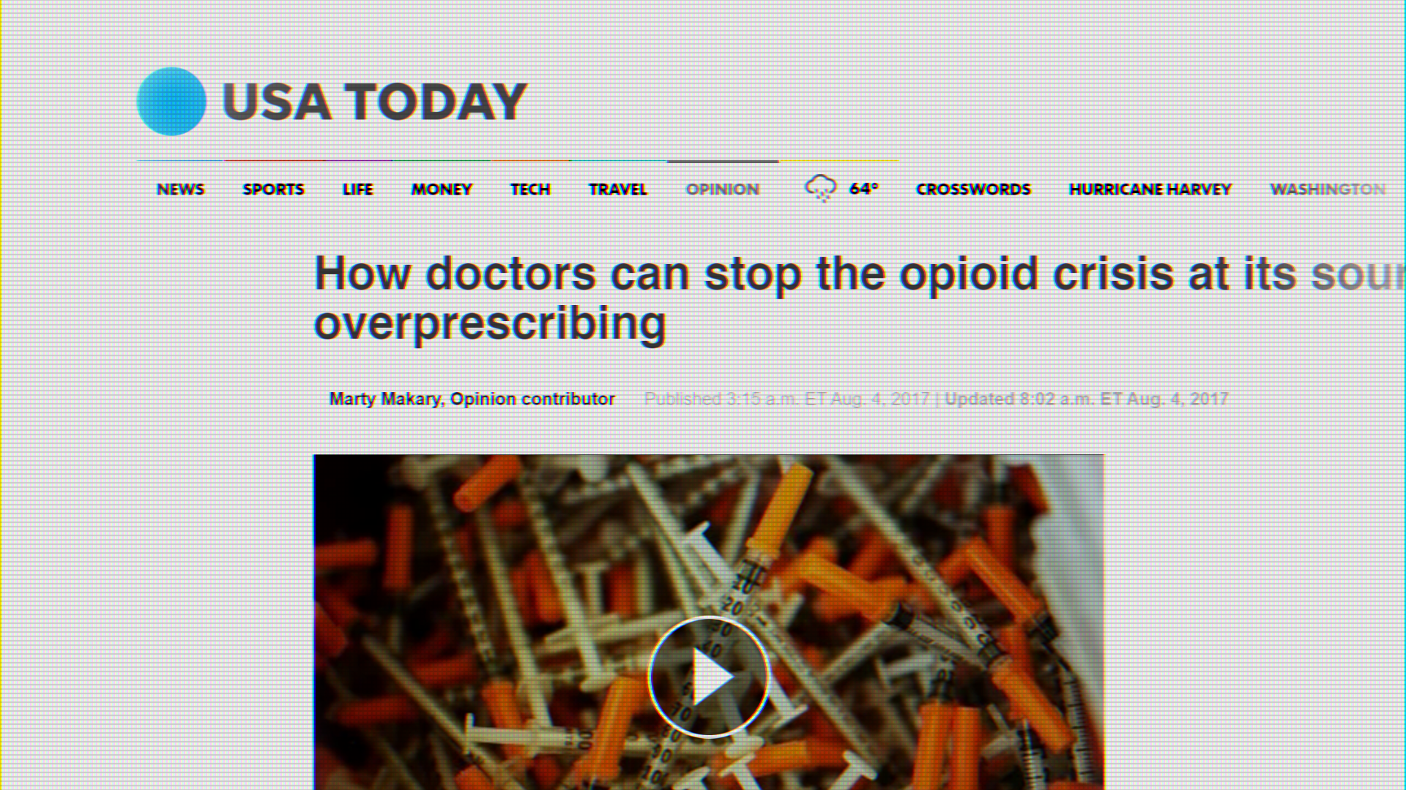Open the TRAVEL section

(618, 189)
